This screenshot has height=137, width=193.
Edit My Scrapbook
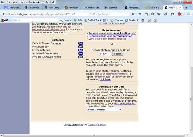81,47
